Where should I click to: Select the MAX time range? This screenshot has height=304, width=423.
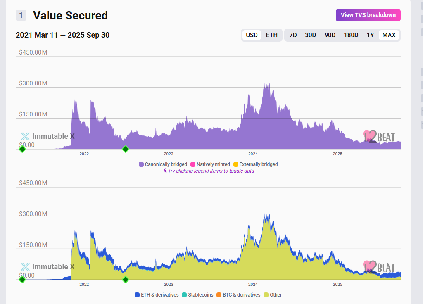pyautogui.click(x=389, y=35)
